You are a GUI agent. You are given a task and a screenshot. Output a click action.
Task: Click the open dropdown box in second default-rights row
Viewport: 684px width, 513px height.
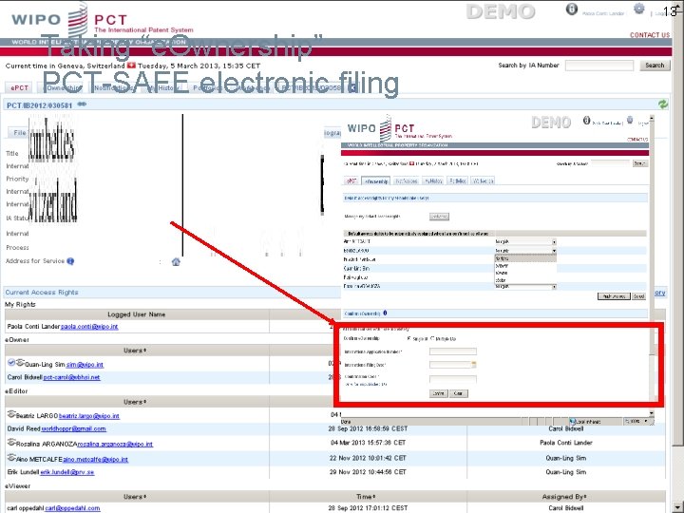point(525,251)
